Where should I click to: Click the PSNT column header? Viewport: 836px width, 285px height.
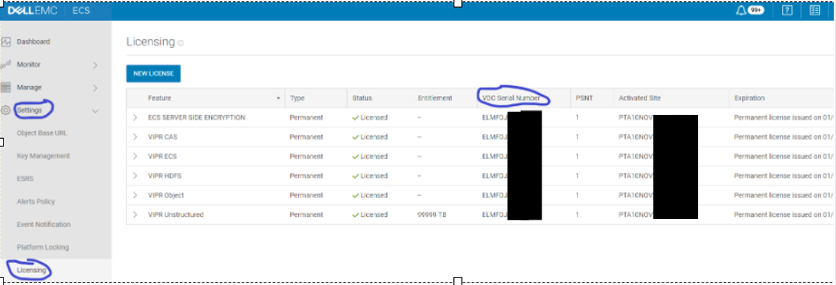(x=583, y=98)
